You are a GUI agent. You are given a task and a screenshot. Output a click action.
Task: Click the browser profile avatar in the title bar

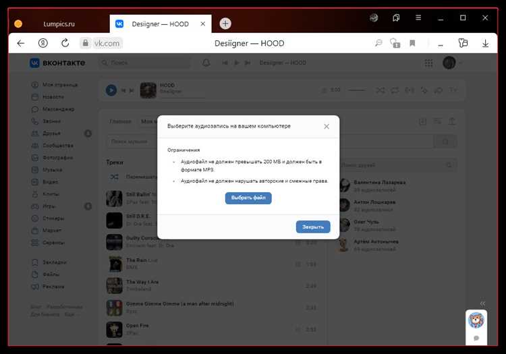374,18
